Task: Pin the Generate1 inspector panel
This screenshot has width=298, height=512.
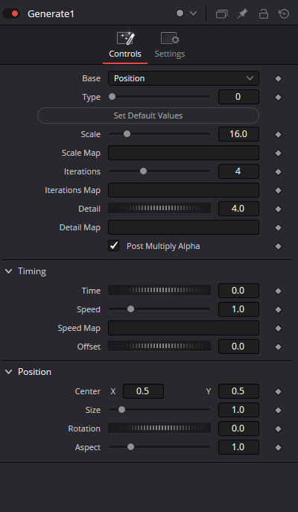Action: (243, 13)
